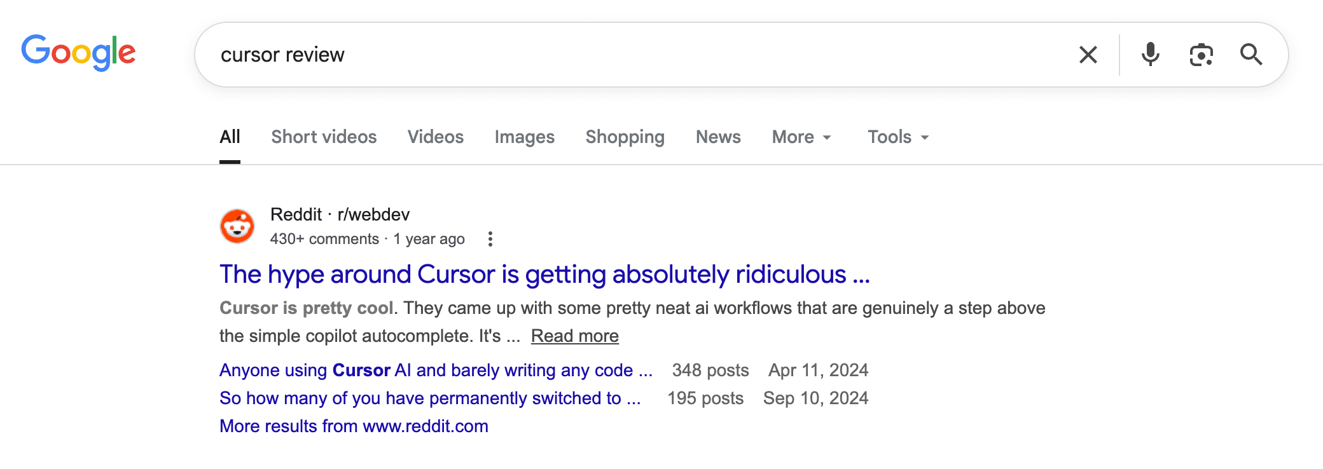Select the All results tab

(x=230, y=137)
